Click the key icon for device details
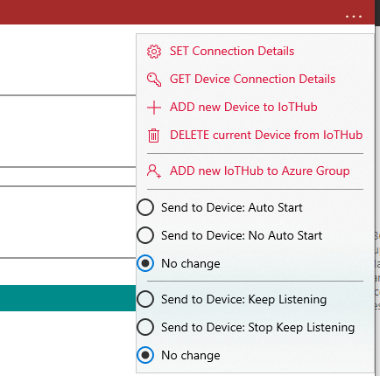The width and height of the screenshot is (380, 376). 154,80
